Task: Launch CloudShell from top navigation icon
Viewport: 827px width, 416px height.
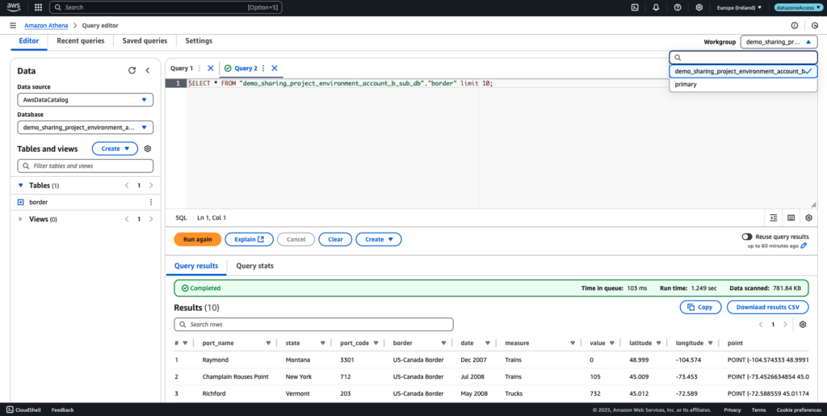Action: pos(635,7)
